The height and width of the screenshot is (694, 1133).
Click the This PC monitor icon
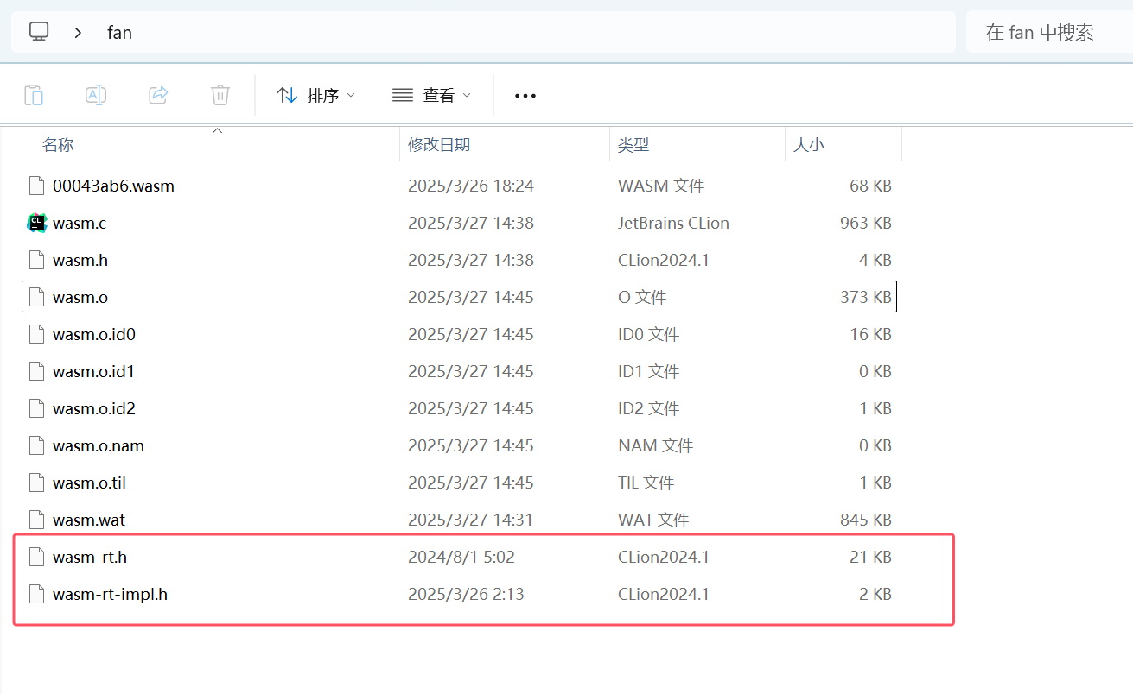pos(39,32)
